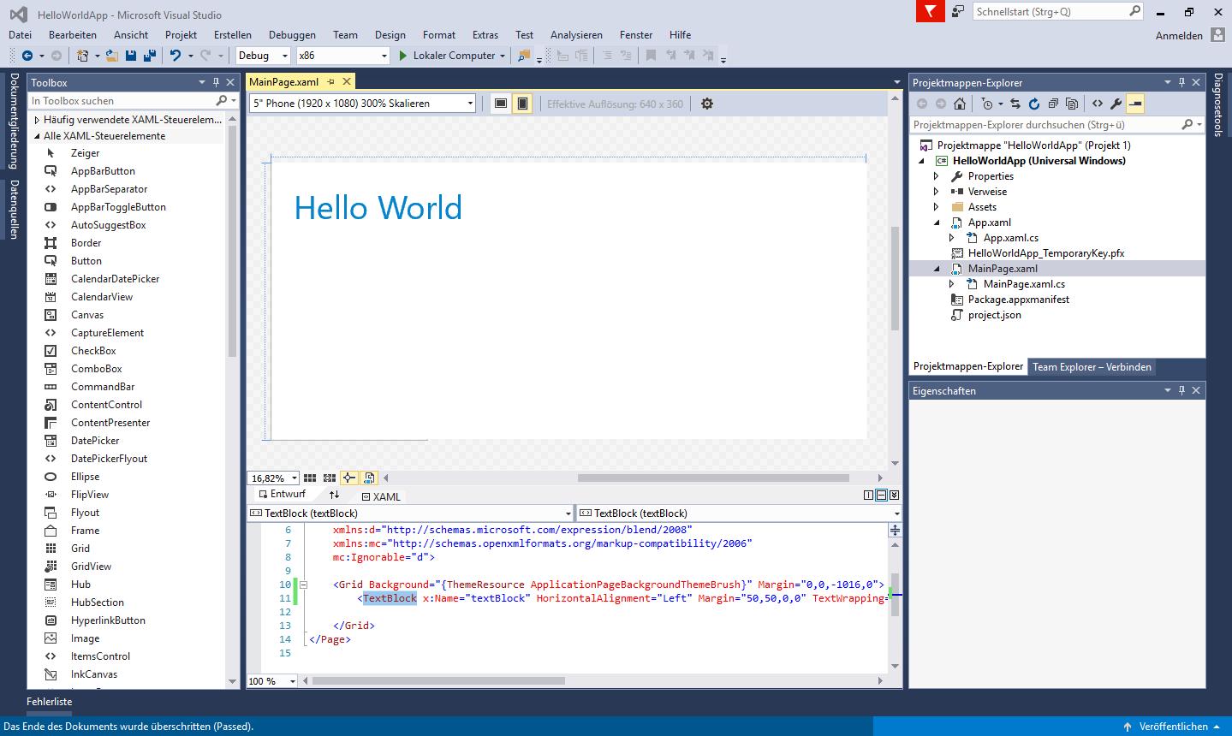
Task: Select the CheckBox control in Toolbox
Action: (x=93, y=351)
